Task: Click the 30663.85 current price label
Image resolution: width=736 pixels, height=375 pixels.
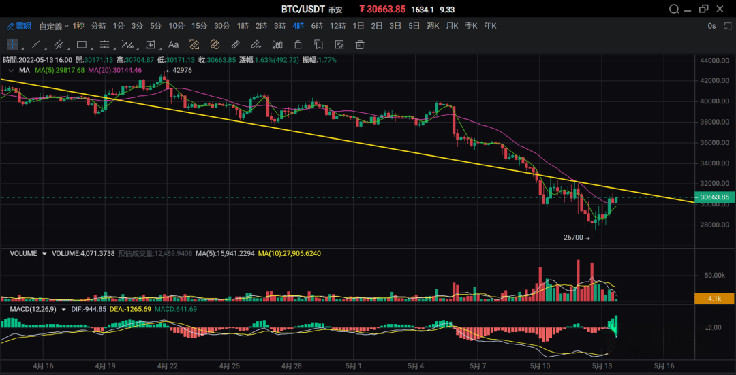Action: pos(715,197)
